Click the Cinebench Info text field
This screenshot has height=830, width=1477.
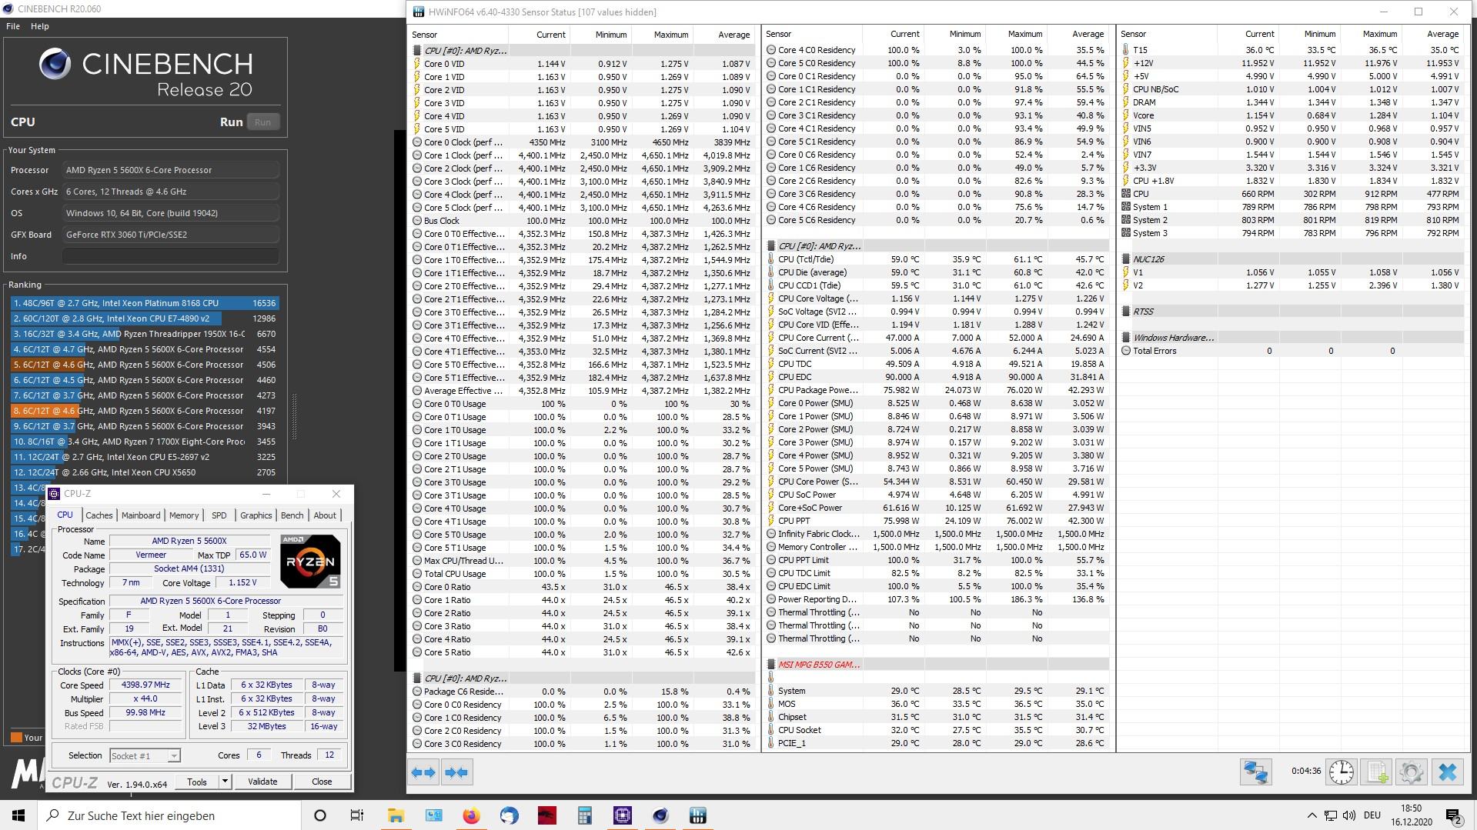click(x=171, y=256)
